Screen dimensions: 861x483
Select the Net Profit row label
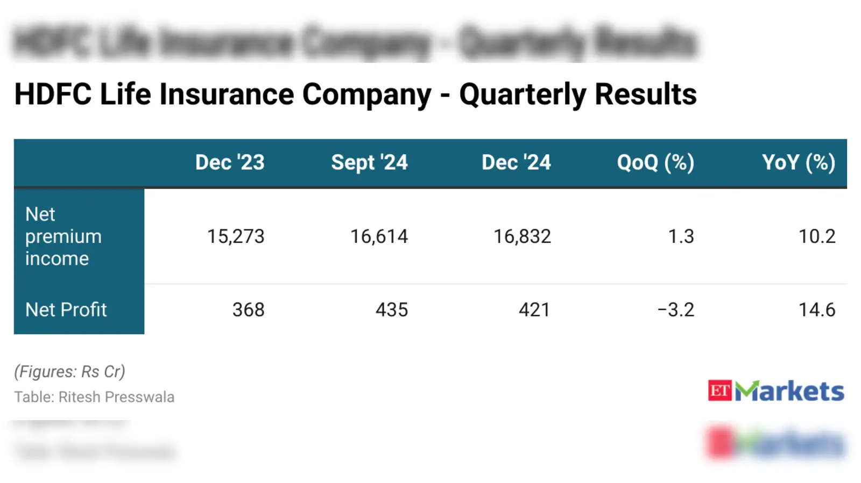(66, 309)
